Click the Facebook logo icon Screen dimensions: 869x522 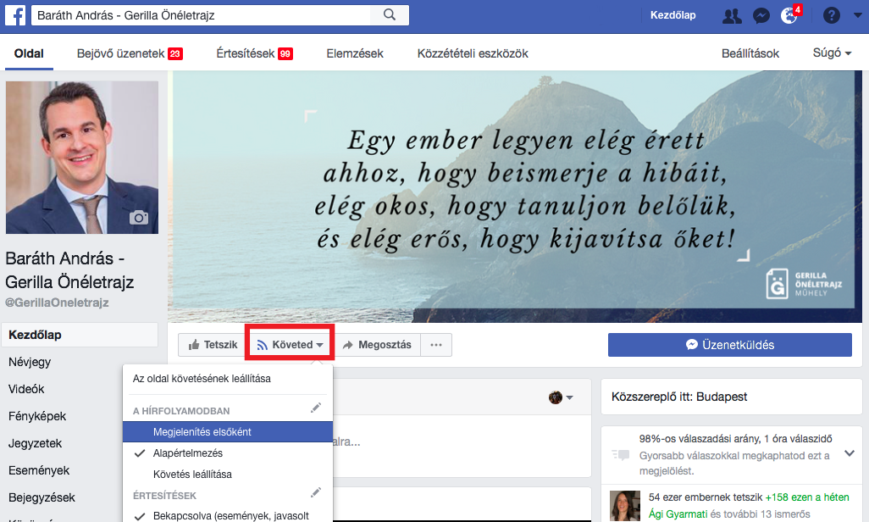[15, 15]
